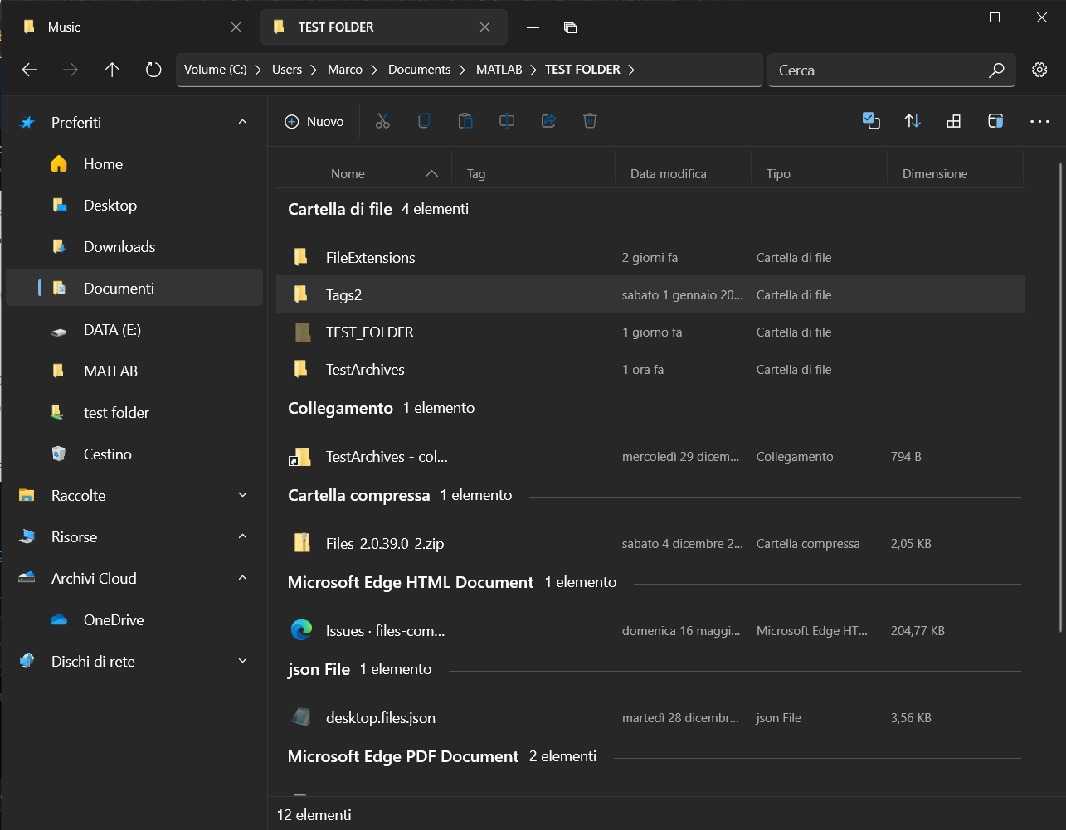The width and height of the screenshot is (1066, 830).
Task: Refresh the current folder view
Action: click(x=153, y=70)
